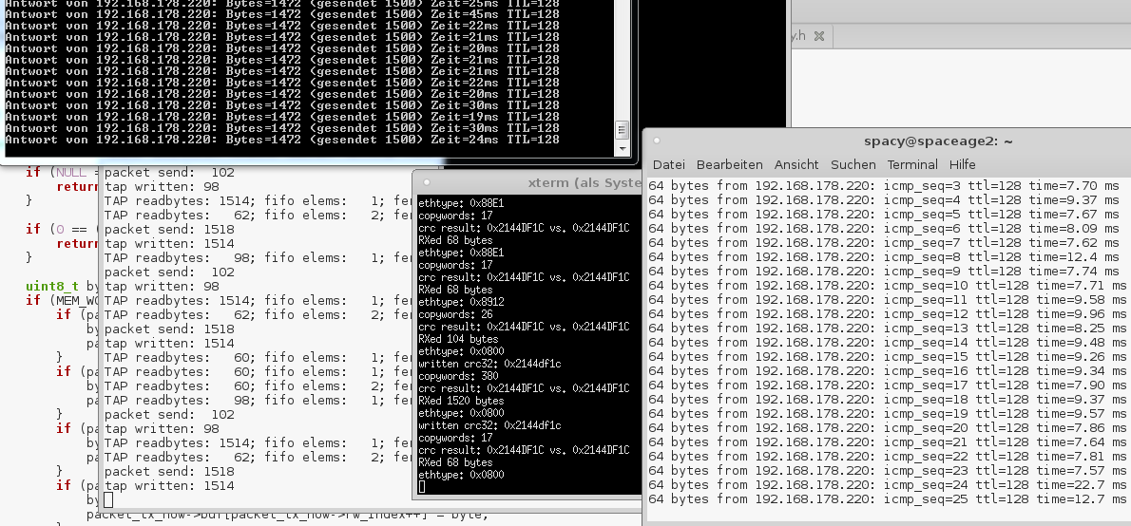This screenshot has height=526, width=1131.
Task: Focus the xterm (als Syste… title bar
Action: 585,183
